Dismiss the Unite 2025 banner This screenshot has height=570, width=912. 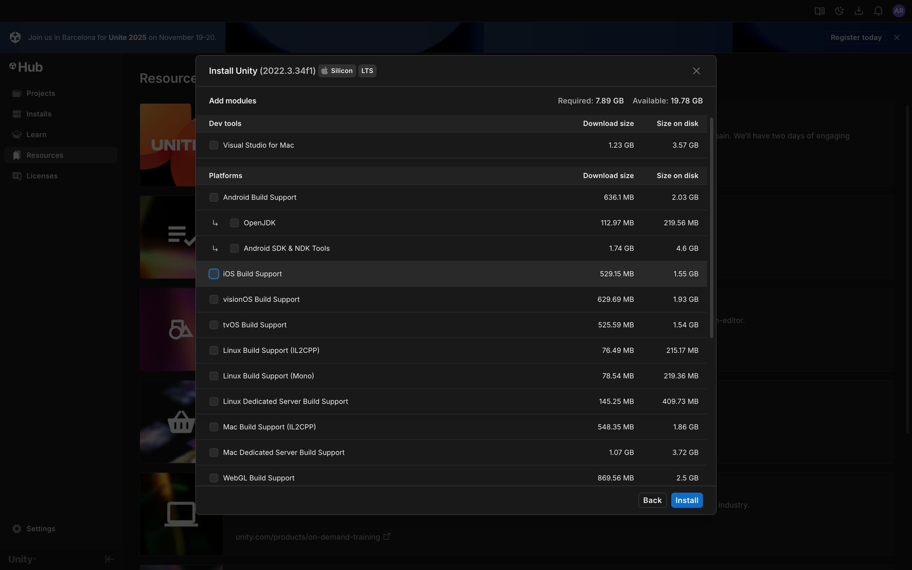897,38
